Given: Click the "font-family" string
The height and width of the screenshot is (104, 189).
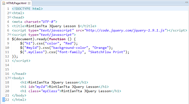Looking at the screenshot, I should [x=71, y=52].
